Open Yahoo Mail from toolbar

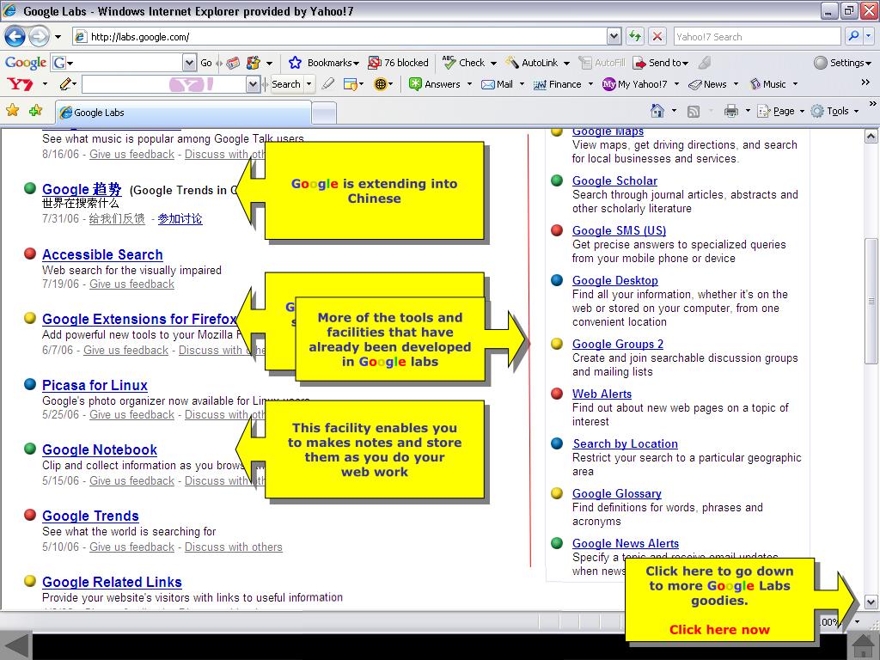pos(498,84)
